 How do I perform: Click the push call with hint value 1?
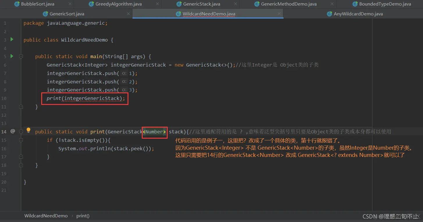coord(92,73)
